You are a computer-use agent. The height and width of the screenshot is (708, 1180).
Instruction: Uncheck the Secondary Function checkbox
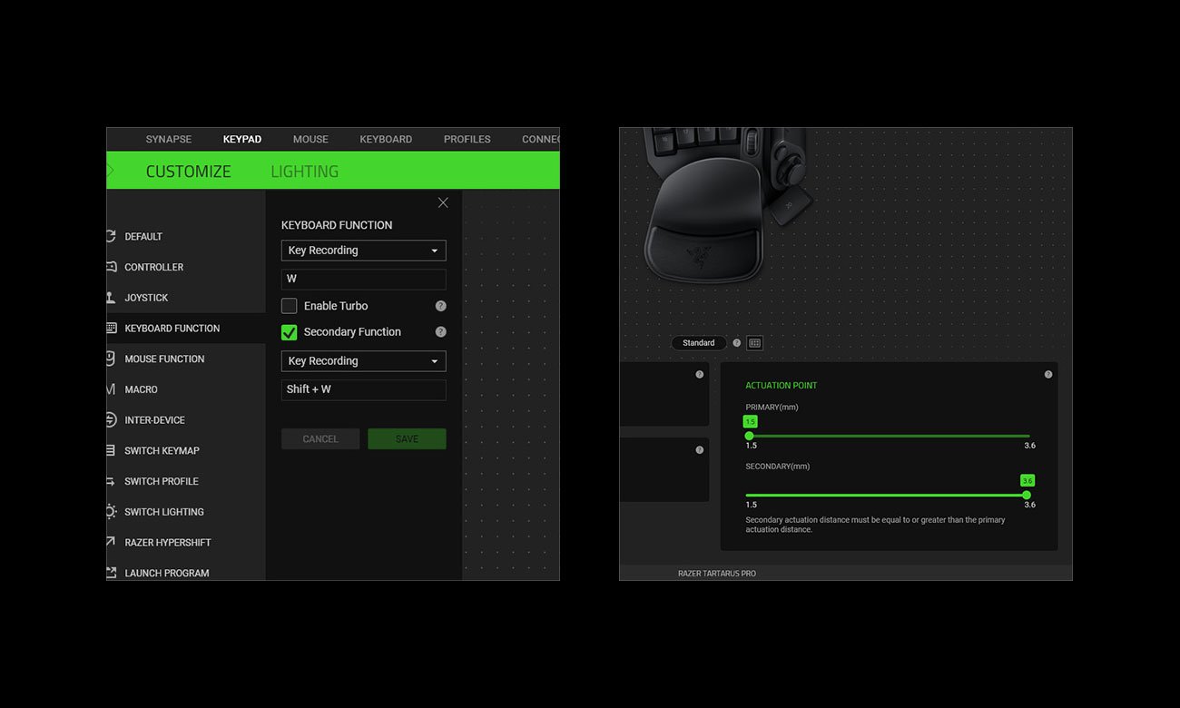pos(290,332)
